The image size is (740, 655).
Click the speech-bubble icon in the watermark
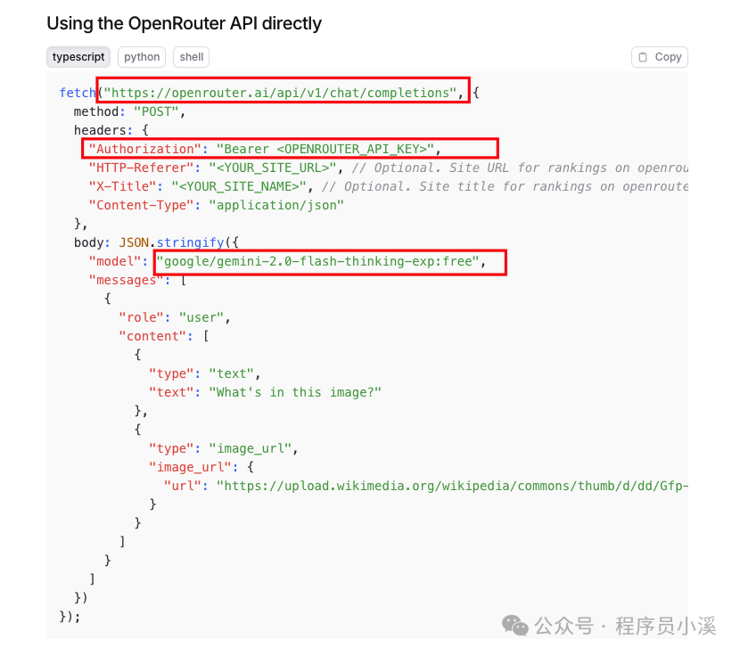[x=514, y=626]
